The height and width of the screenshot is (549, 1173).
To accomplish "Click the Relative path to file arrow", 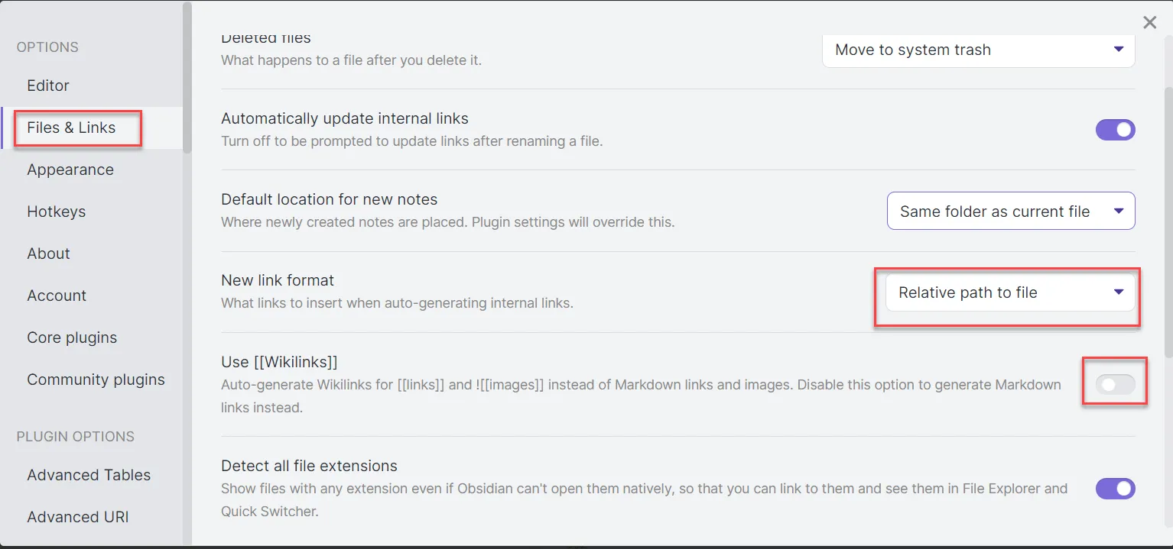I will click(1119, 292).
